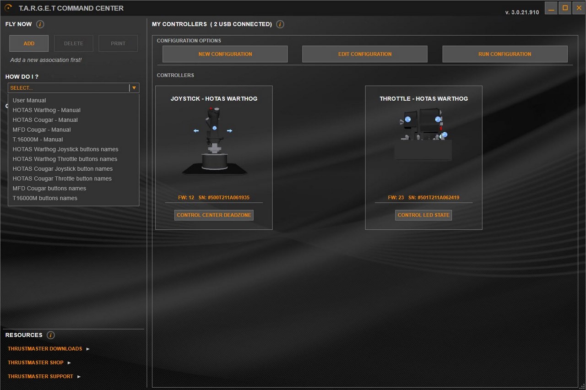Maximize the Command Center window
The height and width of the screenshot is (390, 586).
coord(565,8)
